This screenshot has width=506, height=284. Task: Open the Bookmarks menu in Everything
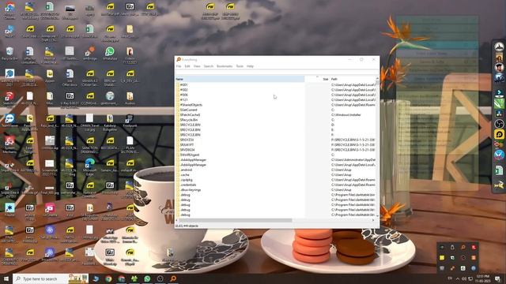point(225,66)
